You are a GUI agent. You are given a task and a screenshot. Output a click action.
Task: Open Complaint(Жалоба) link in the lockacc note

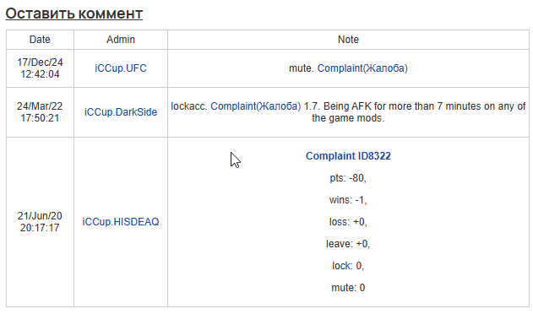(256, 106)
